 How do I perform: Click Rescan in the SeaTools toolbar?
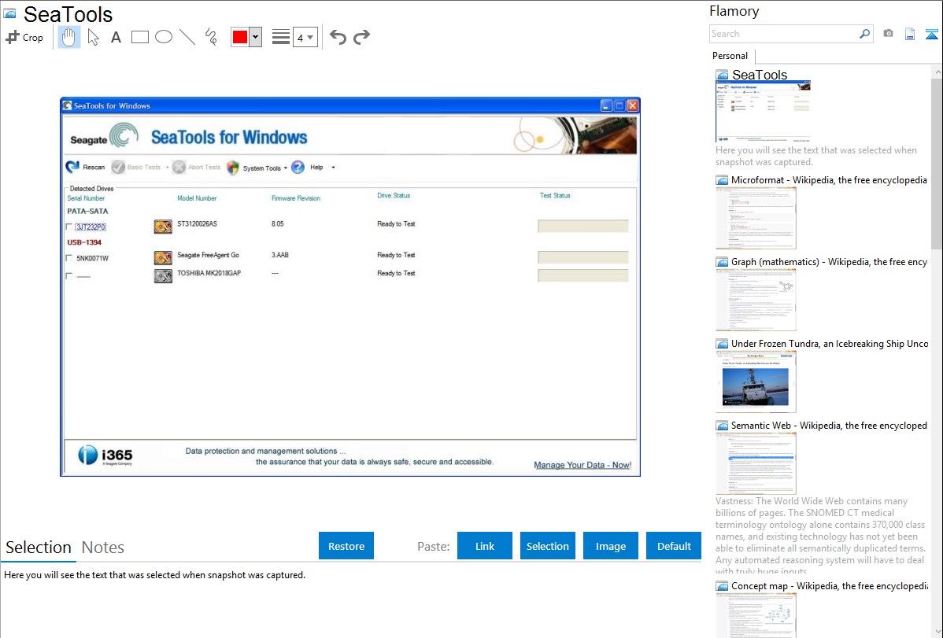85,167
